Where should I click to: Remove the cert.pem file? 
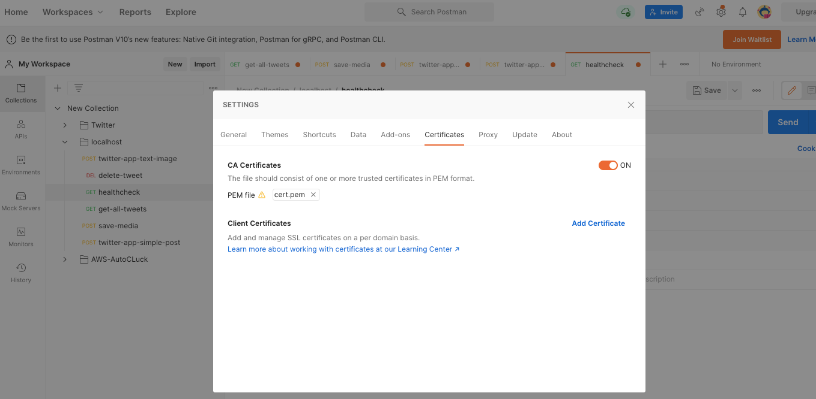(x=313, y=195)
